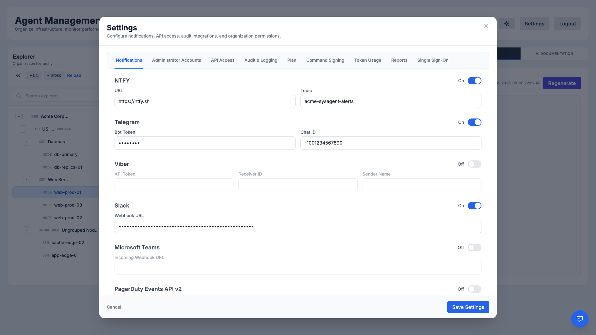Collapse the Web Ser... group expander
This screenshot has height=335, width=596.
(26, 180)
